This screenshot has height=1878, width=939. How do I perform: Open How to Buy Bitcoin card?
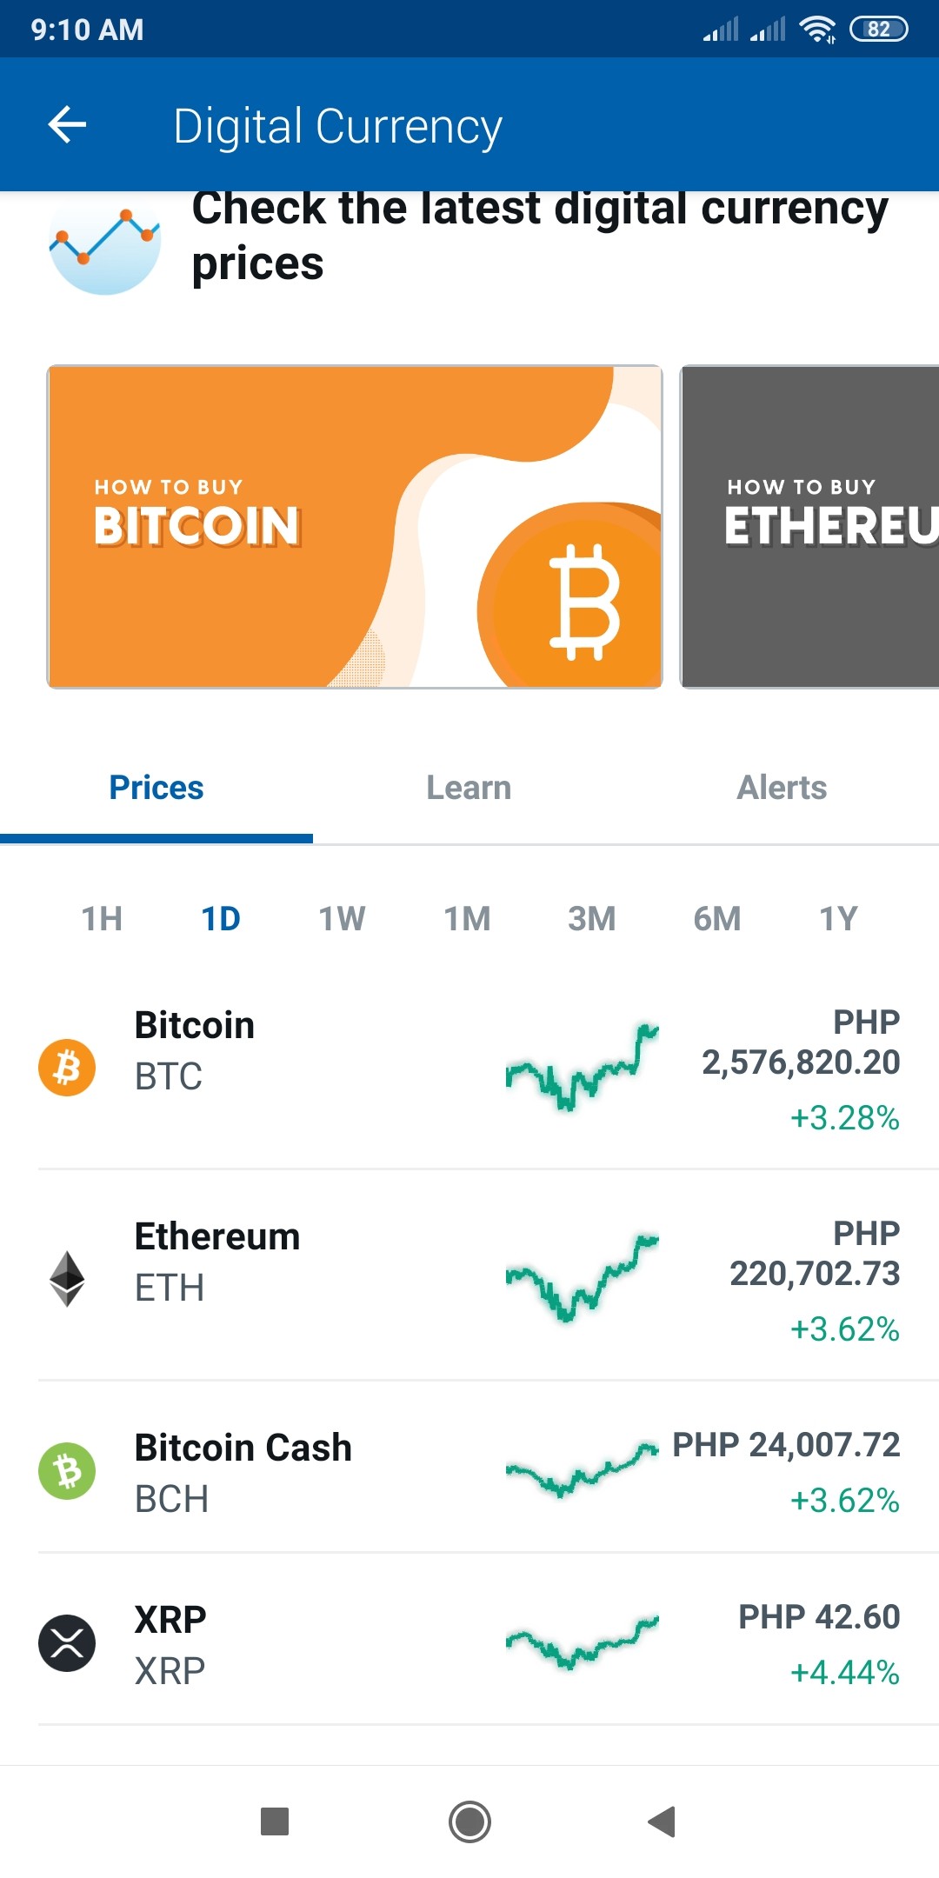(355, 527)
